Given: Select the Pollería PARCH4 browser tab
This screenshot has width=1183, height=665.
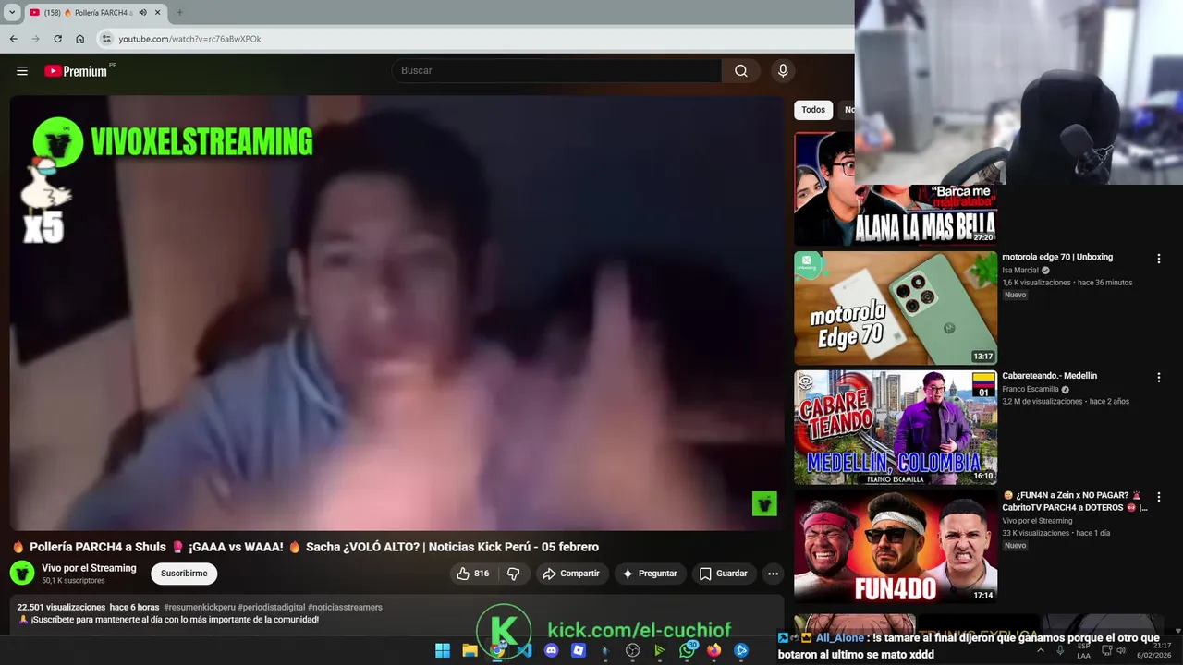Looking at the screenshot, I should point(95,12).
